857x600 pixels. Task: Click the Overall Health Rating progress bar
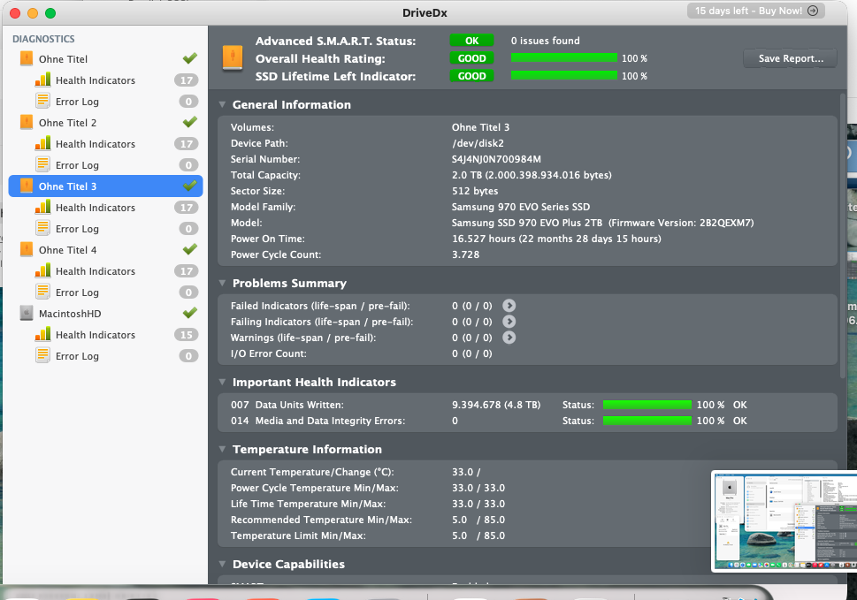pyautogui.click(x=563, y=58)
